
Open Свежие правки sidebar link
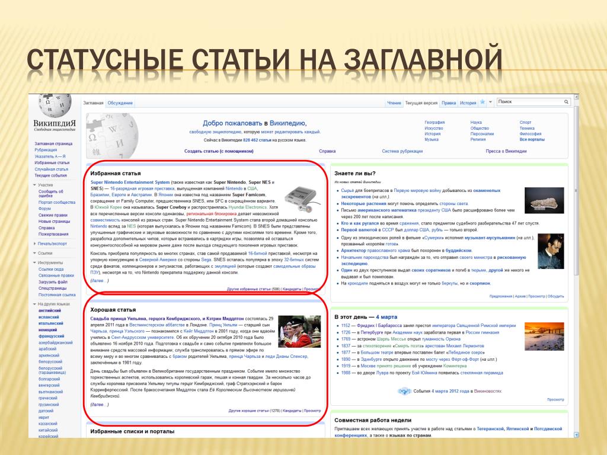coord(53,215)
